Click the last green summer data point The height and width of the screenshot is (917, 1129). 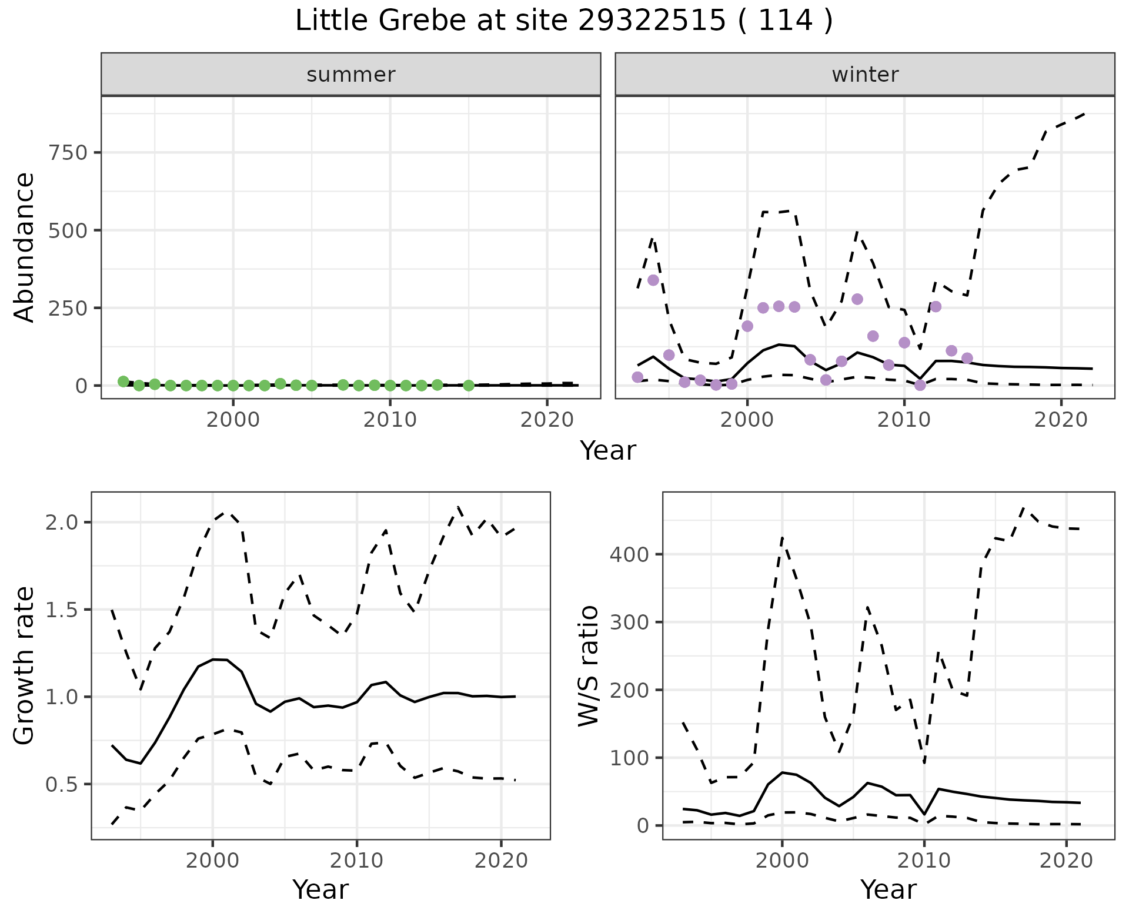(x=469, y=386)
